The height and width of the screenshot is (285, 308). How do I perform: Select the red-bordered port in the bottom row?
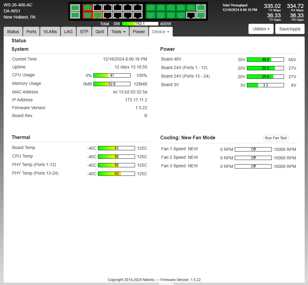[x=88, y=15]
